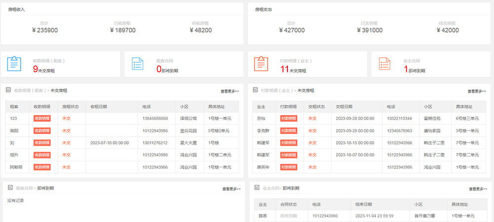Click the 9 未交房租 tenant count
The width and height of the screenshot is (494, 222).
coord(36,70)
